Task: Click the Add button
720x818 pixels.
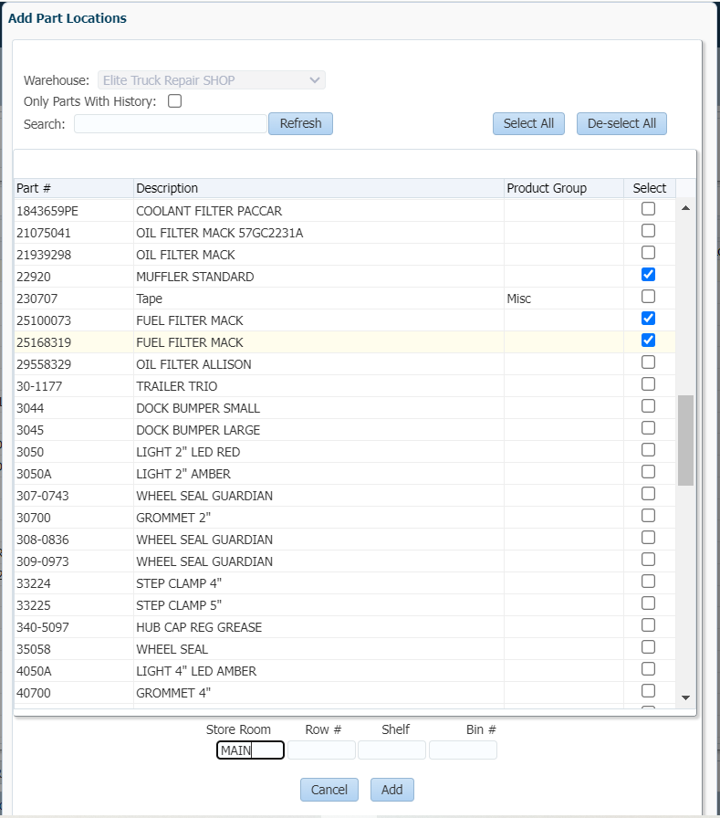Action: click(392, 790)
